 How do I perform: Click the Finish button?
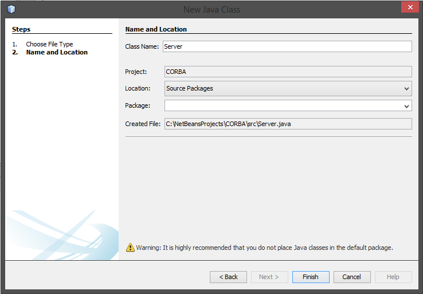tap(311, 277)
